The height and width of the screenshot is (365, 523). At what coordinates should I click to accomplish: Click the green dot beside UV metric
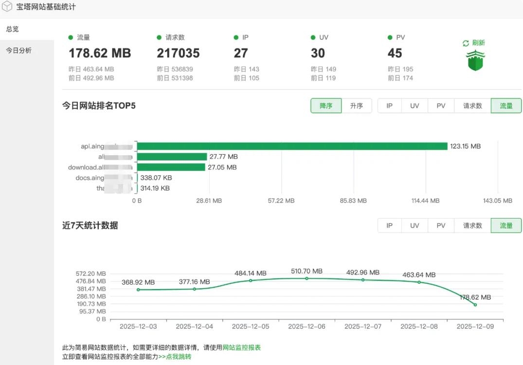coord(312,37)
